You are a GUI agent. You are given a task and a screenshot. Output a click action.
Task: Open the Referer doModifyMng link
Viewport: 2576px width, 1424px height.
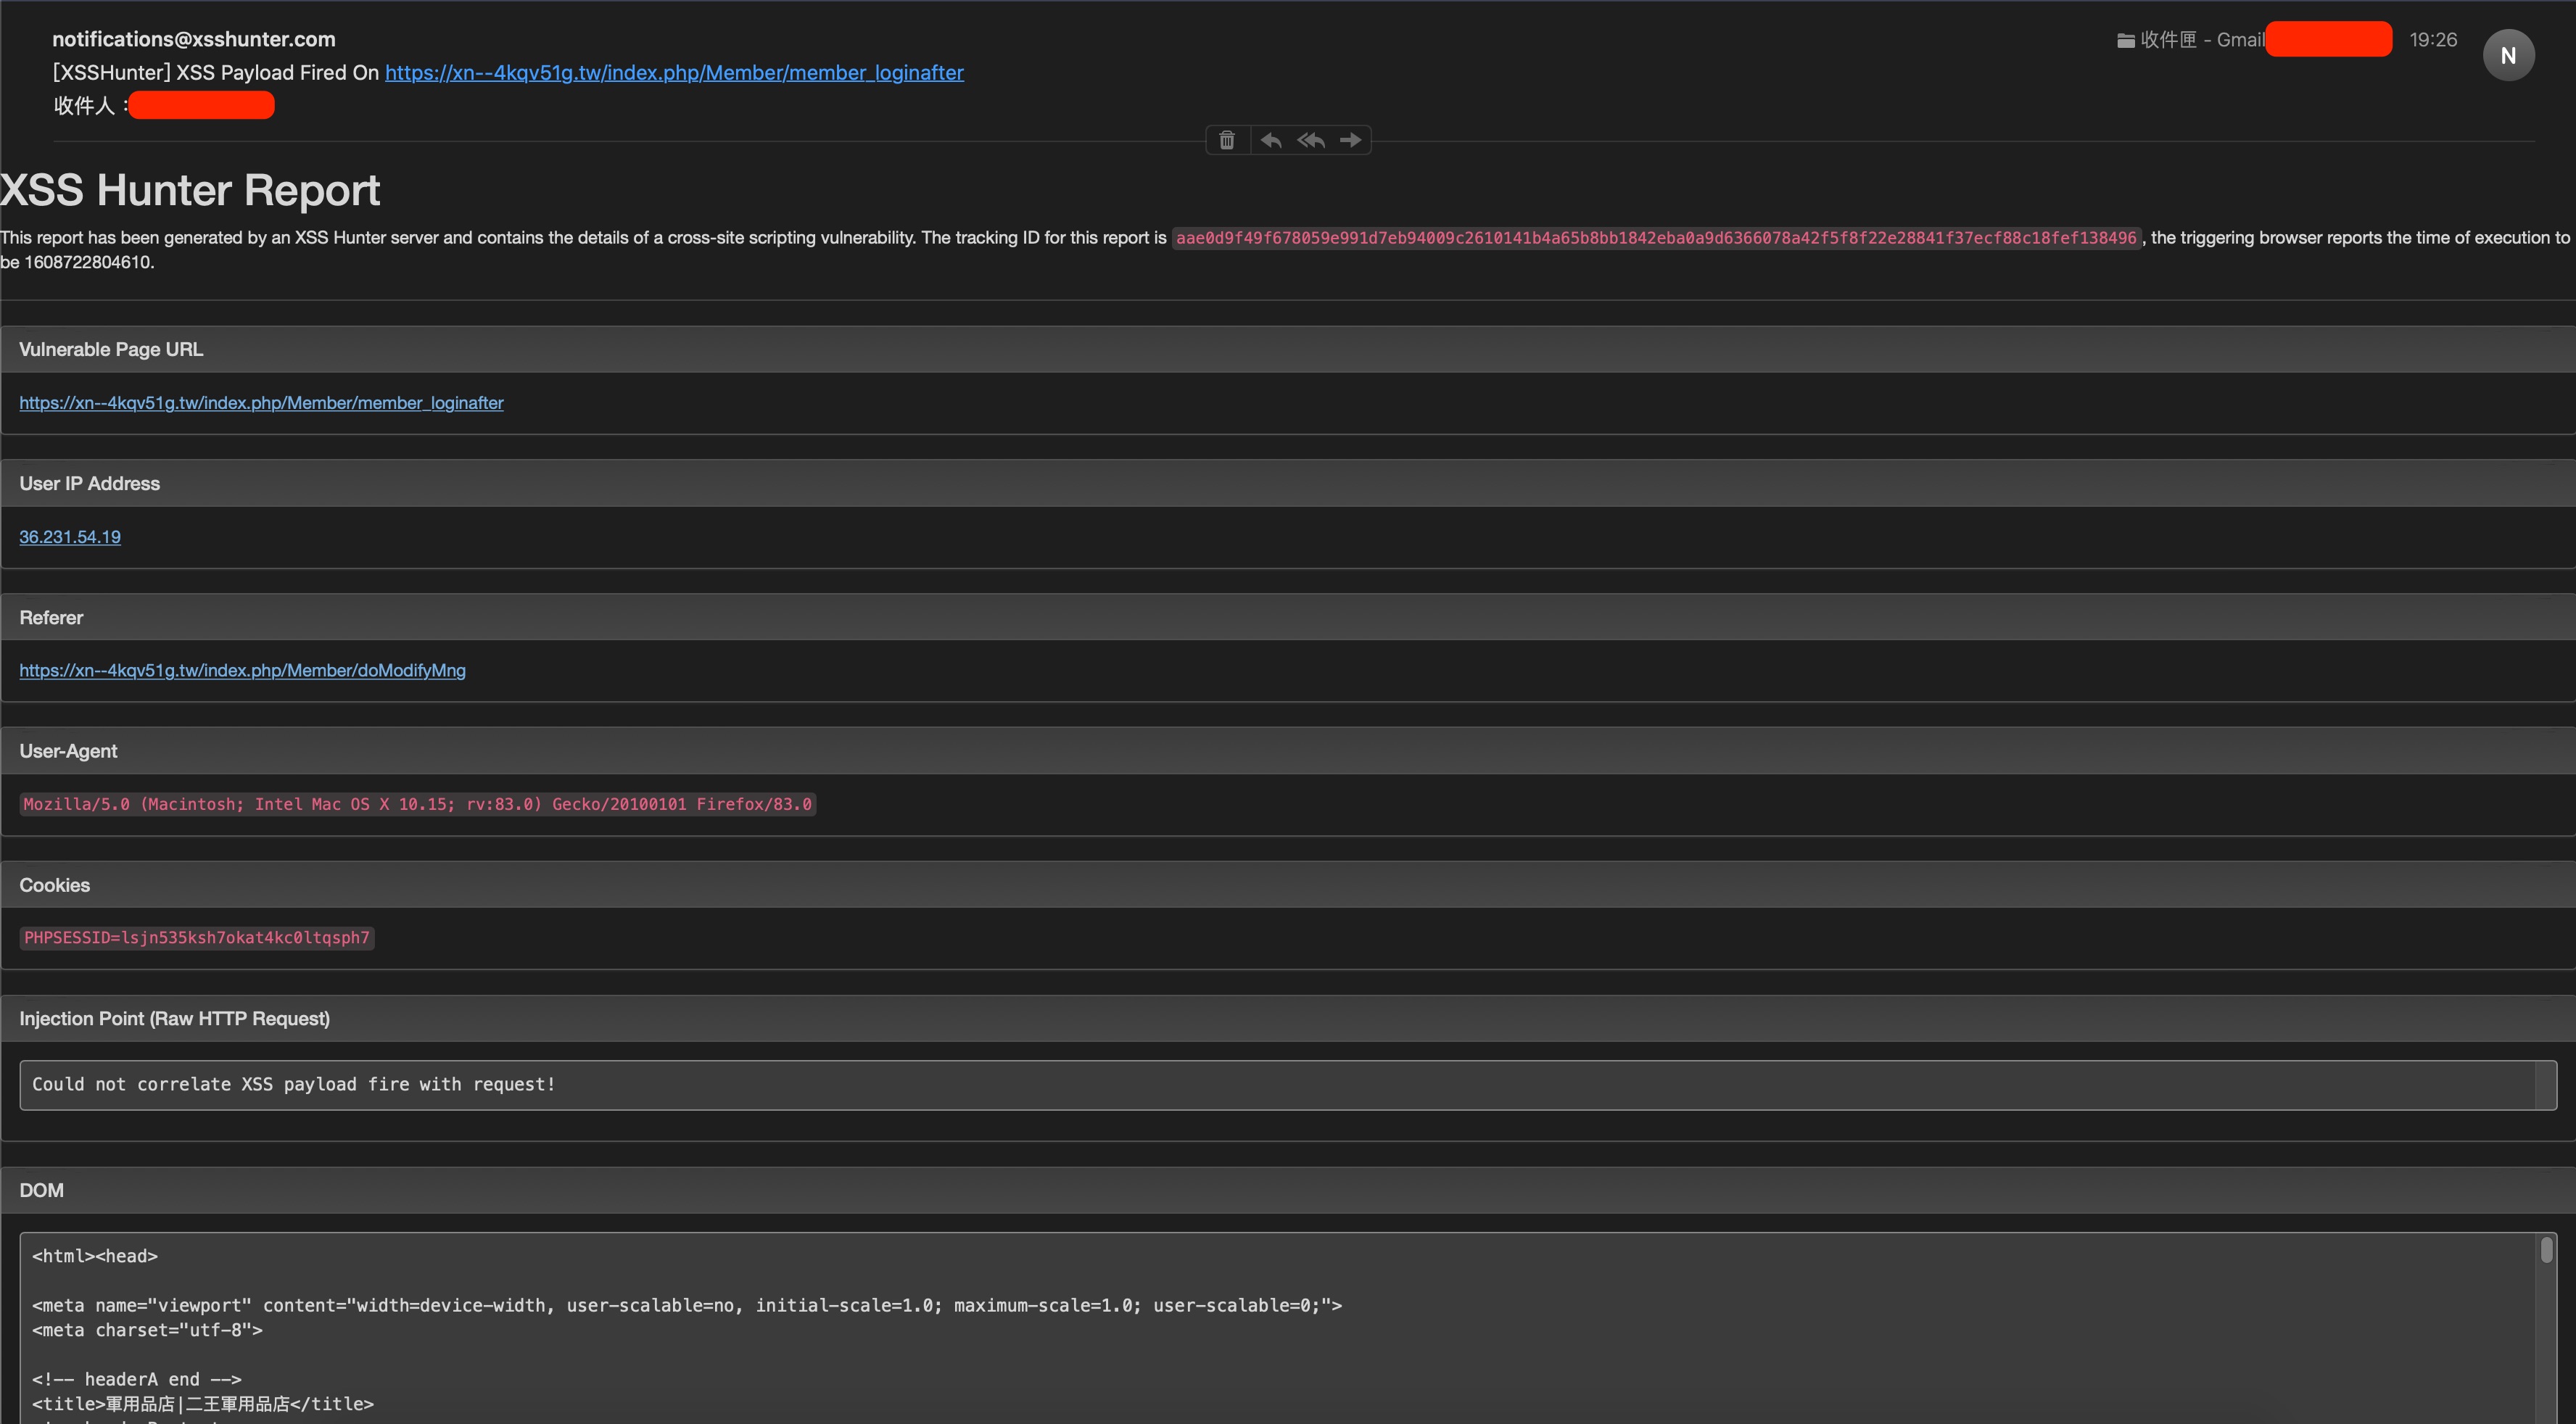click(x=242, y=670)
